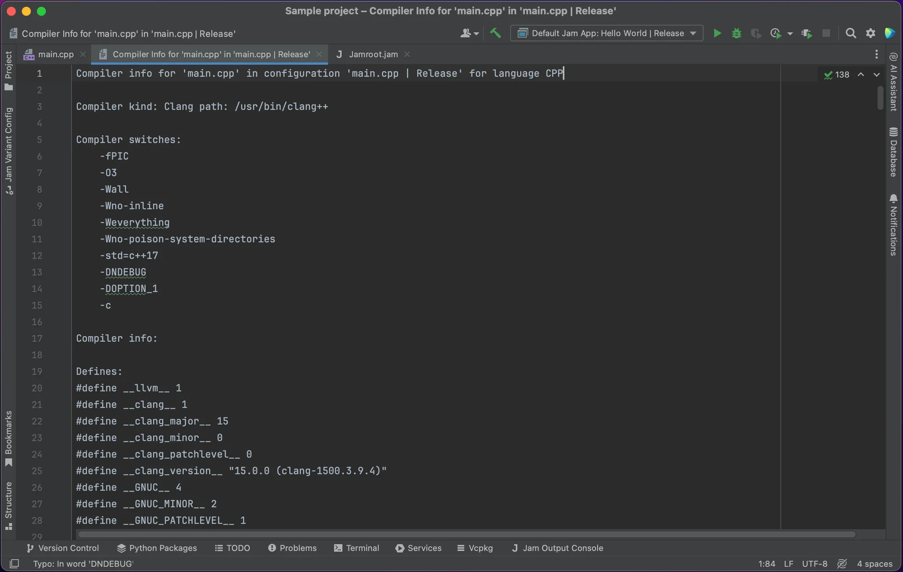Change the 4 spaces indent setting
The width and height of the screenshot is (903, 572).
(874, 564)
